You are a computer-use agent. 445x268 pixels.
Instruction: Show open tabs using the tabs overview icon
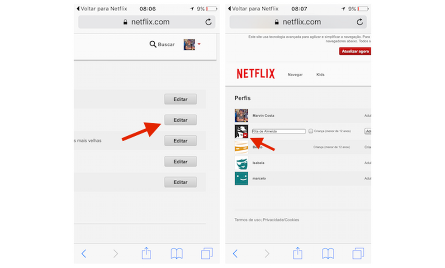tap(357, 254)
